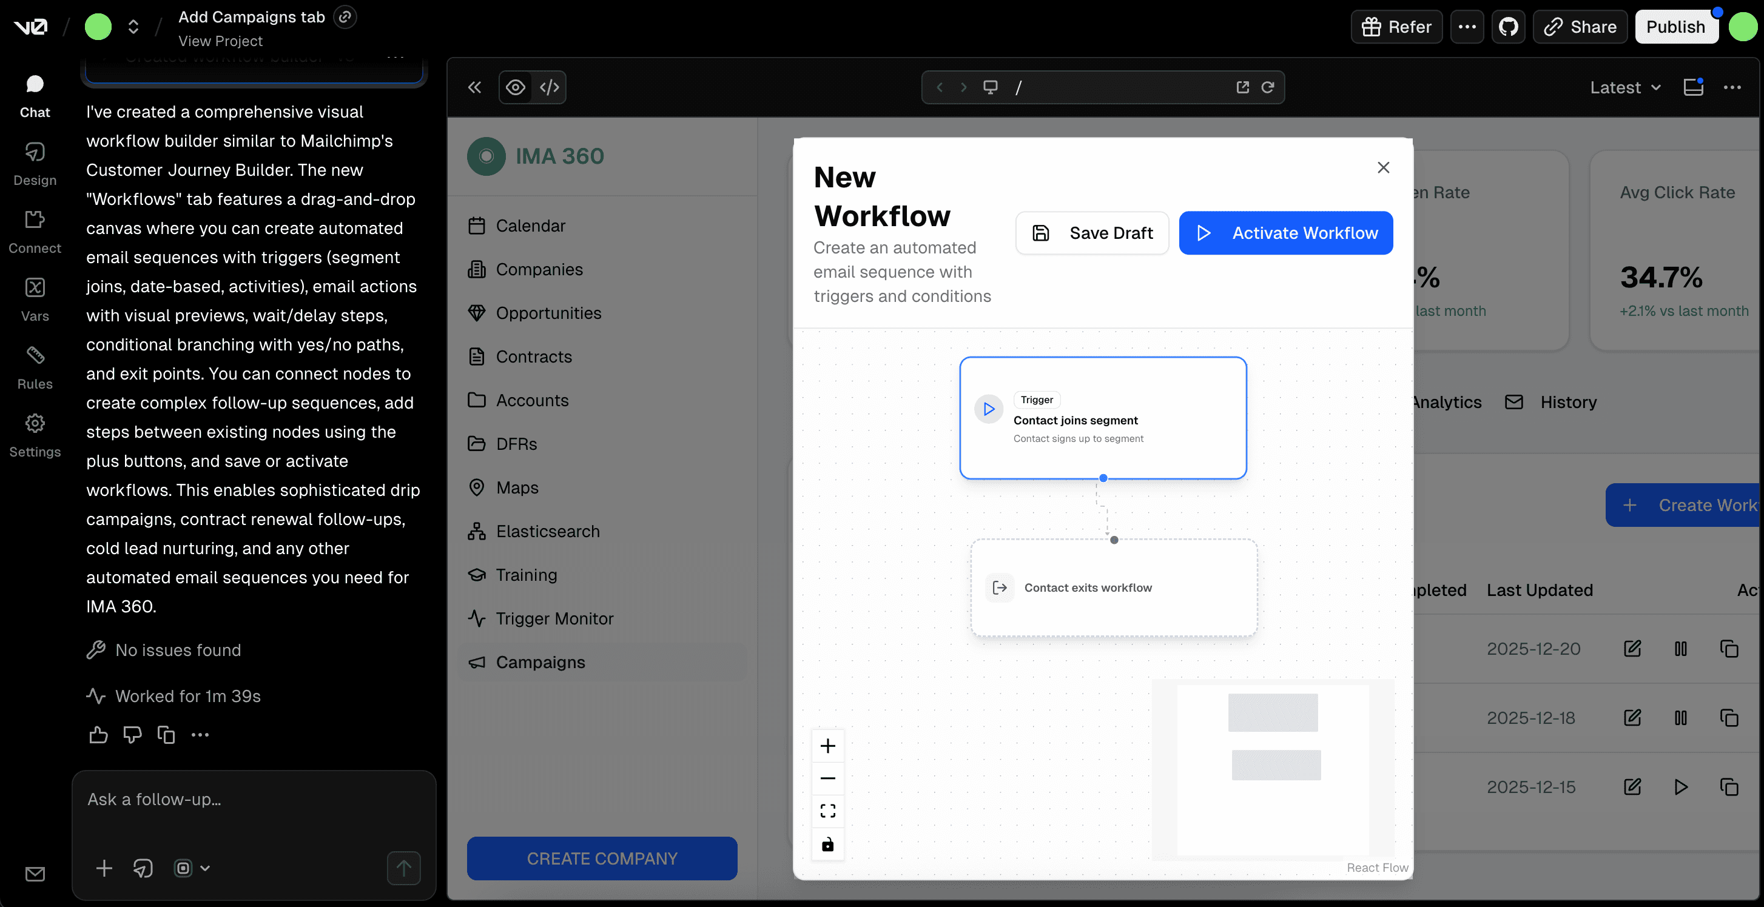
Task: Open the Campaigns sidebar item
Action: pos(540,662)
